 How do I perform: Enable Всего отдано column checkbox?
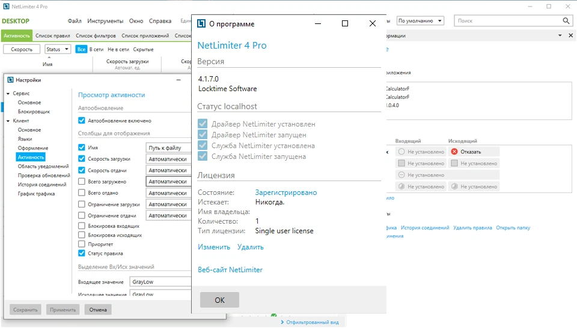point(82,192)
